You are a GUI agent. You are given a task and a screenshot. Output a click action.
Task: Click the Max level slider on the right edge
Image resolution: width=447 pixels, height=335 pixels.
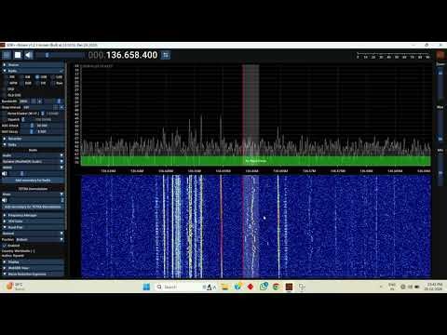click(x=440, y=127)
